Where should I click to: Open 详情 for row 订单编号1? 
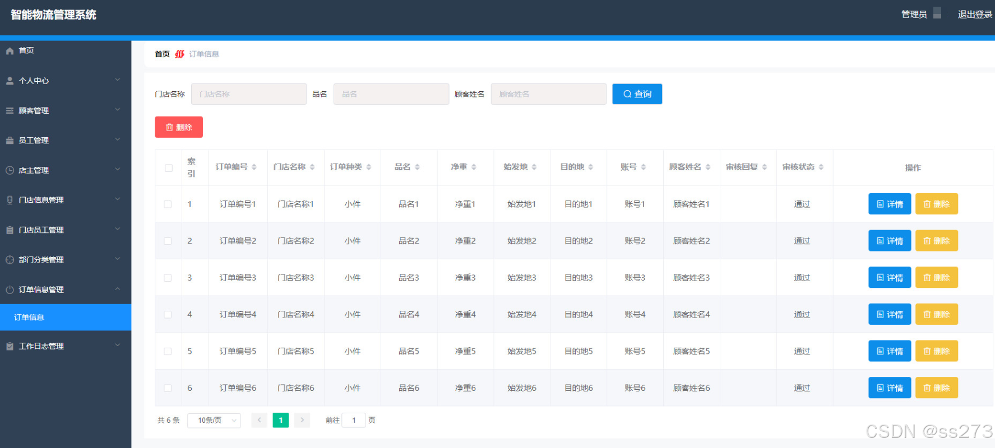890,204
